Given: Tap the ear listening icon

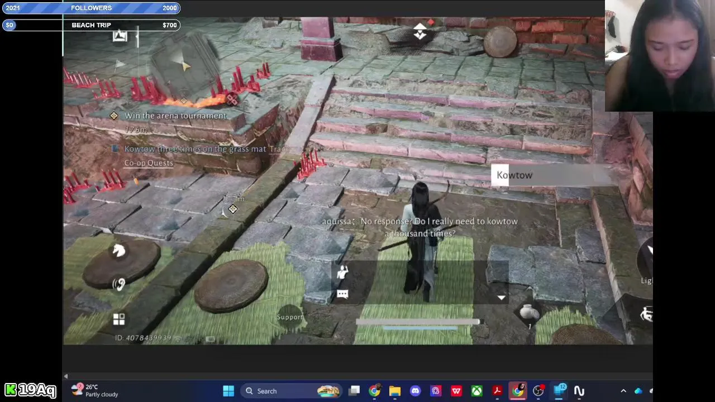Looking at the screenshot, I should 118,284.
